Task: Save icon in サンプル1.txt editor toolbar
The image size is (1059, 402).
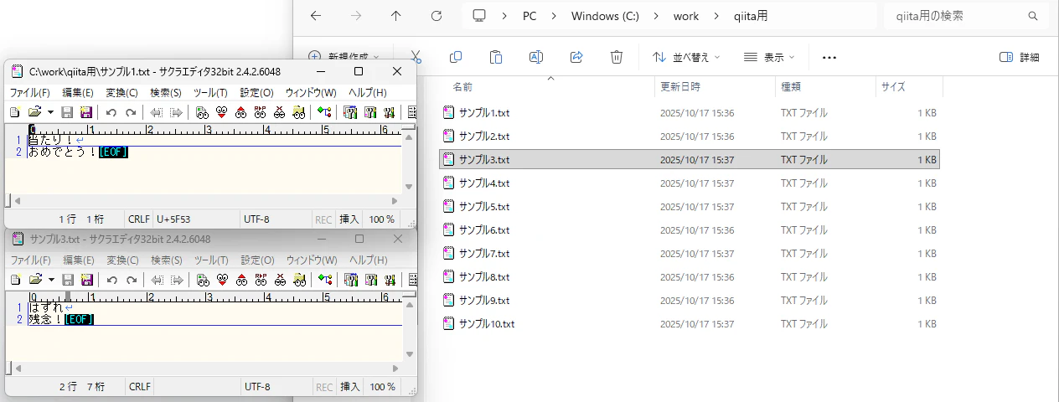Action: point(68,112)
